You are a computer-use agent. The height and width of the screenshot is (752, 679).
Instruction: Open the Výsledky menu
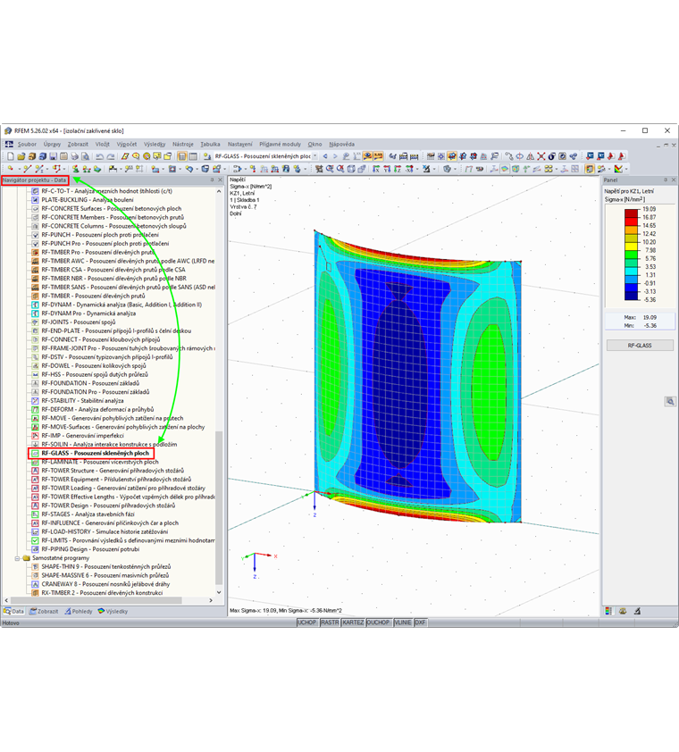click(155, 144)
